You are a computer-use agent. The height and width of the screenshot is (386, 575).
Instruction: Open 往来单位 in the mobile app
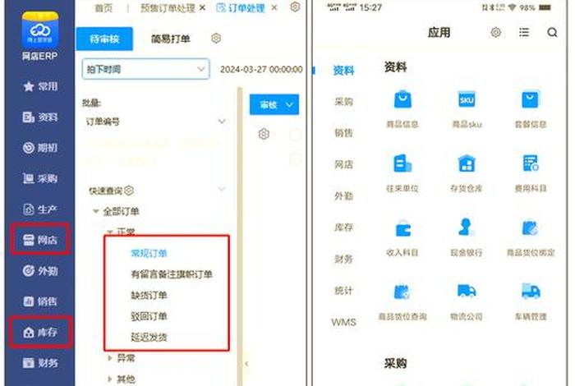point(402,173)
